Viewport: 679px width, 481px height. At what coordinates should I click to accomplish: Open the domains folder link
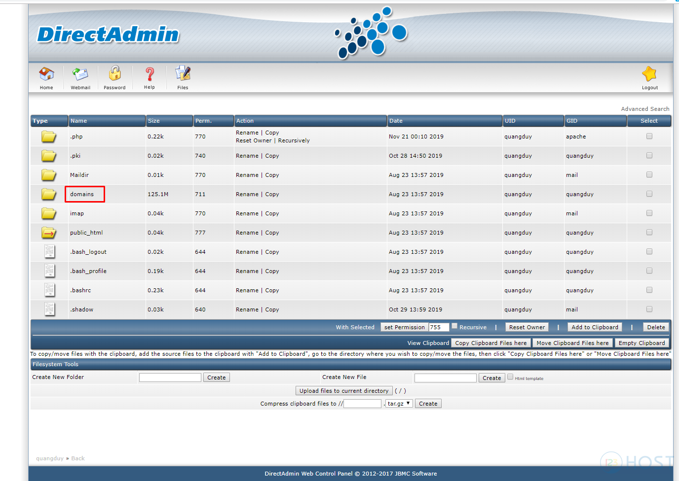click(x=82, y=194)
